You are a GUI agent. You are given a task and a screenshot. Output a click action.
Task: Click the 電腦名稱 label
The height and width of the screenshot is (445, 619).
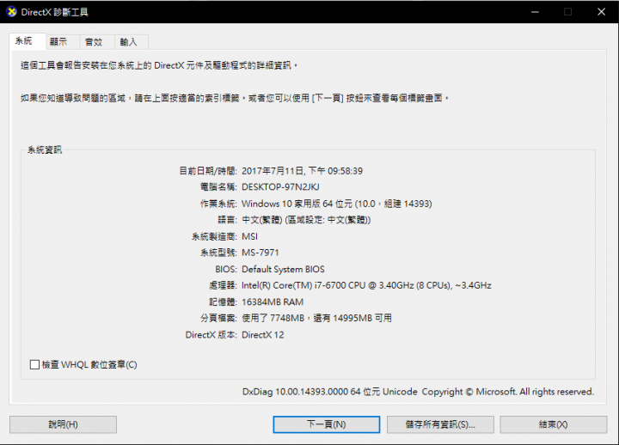(218, 187)
